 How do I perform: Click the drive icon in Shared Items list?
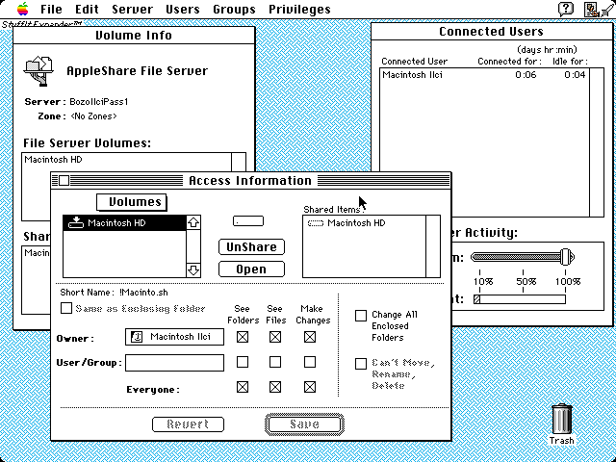[316, 223]
